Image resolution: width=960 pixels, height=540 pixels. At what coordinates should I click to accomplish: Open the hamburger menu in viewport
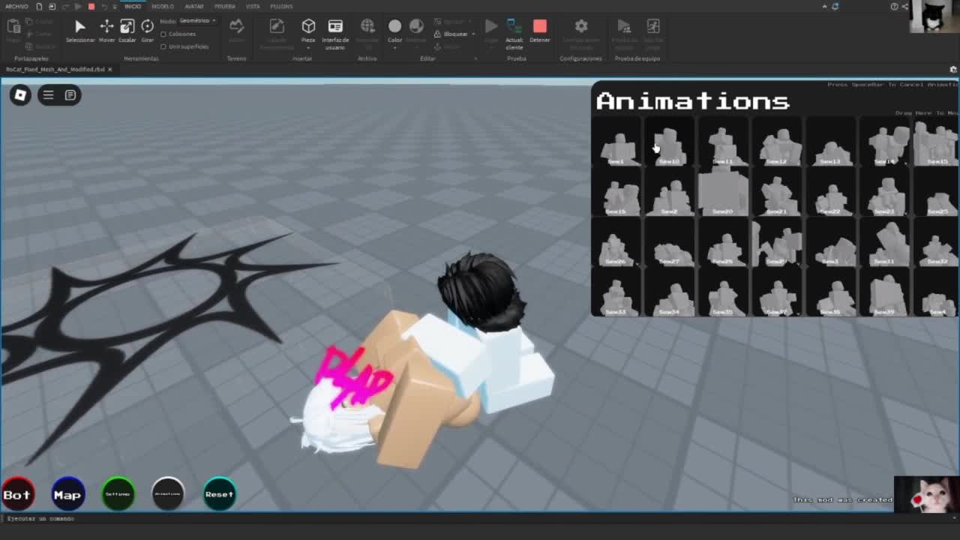(48, 95)
